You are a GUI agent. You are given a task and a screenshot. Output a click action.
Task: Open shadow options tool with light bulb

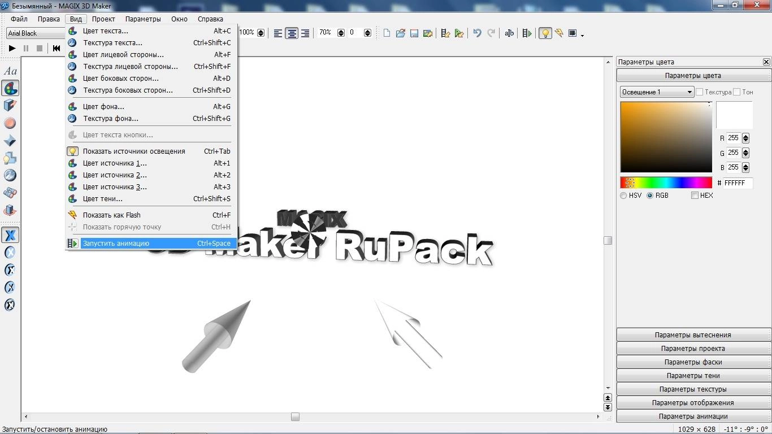tap(10, 158)
